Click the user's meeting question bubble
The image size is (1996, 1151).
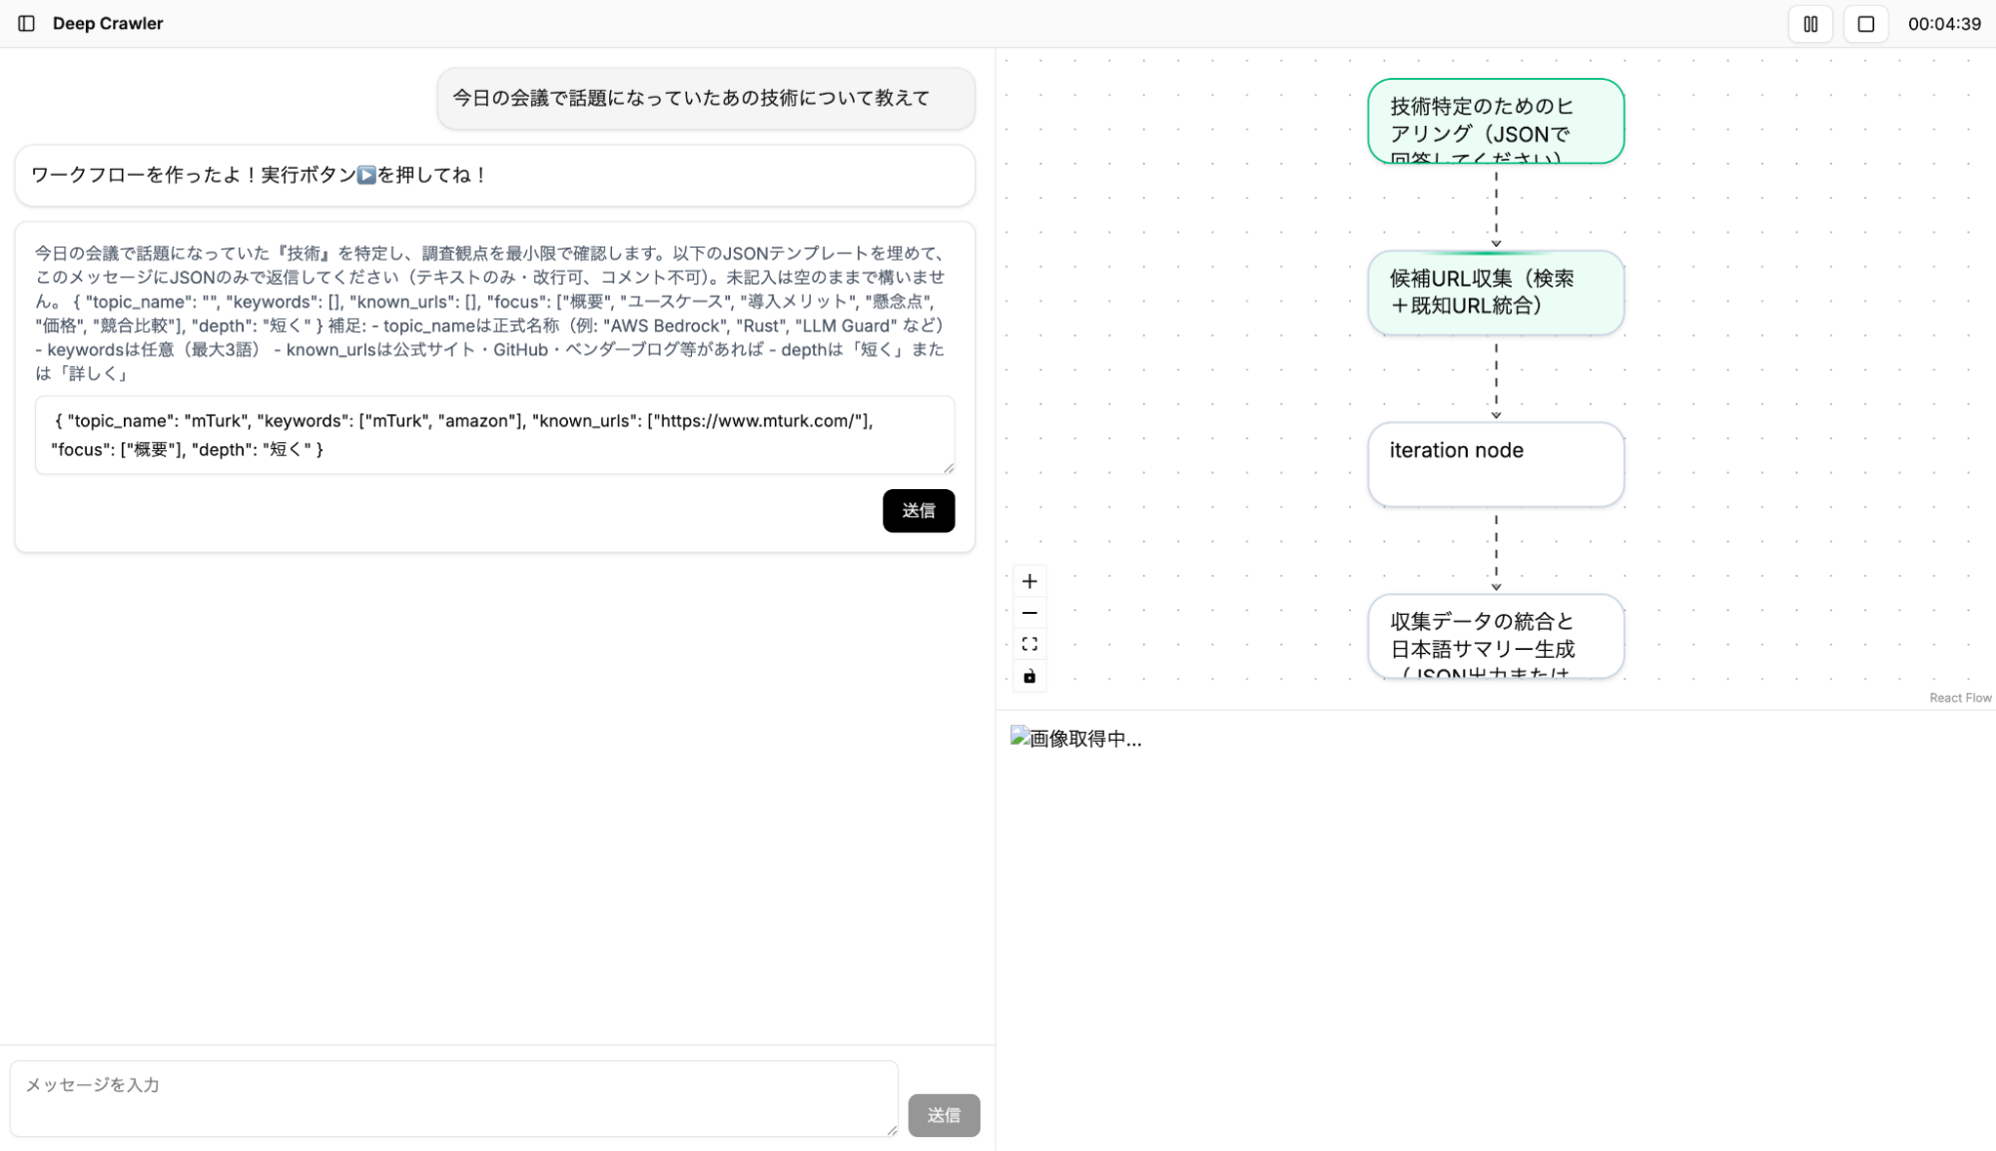[705, 98]
